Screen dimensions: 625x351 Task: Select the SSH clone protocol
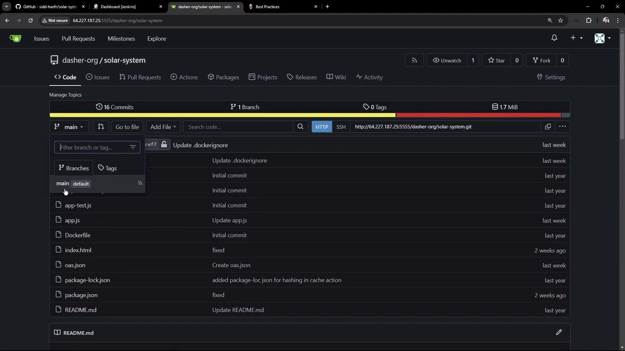point(341,127)
